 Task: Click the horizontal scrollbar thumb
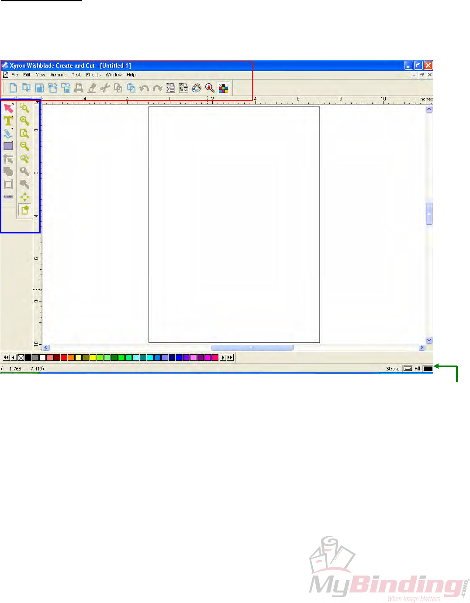click(x=252, y=347)
